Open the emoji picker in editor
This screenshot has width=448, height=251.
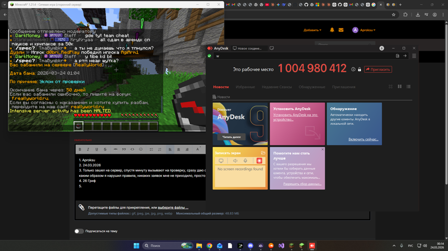click(141, 149)
